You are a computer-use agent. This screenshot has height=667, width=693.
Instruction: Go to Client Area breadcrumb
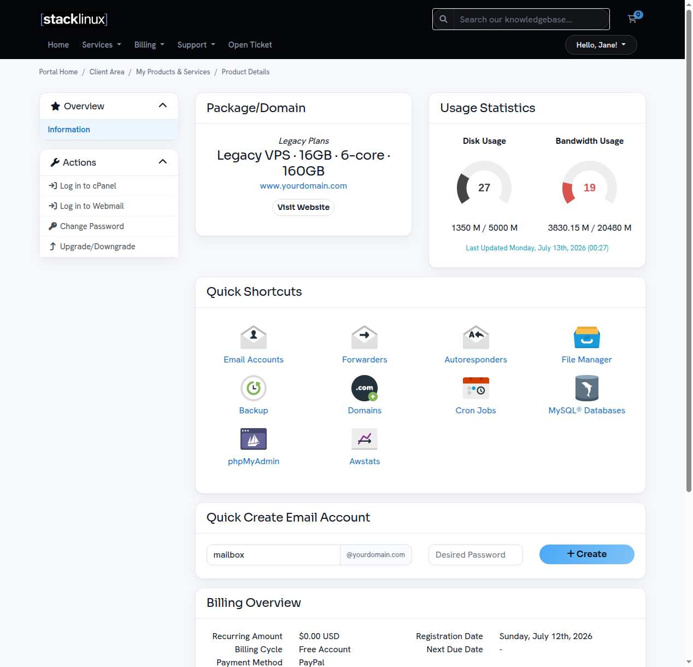(x=107, y=72)
